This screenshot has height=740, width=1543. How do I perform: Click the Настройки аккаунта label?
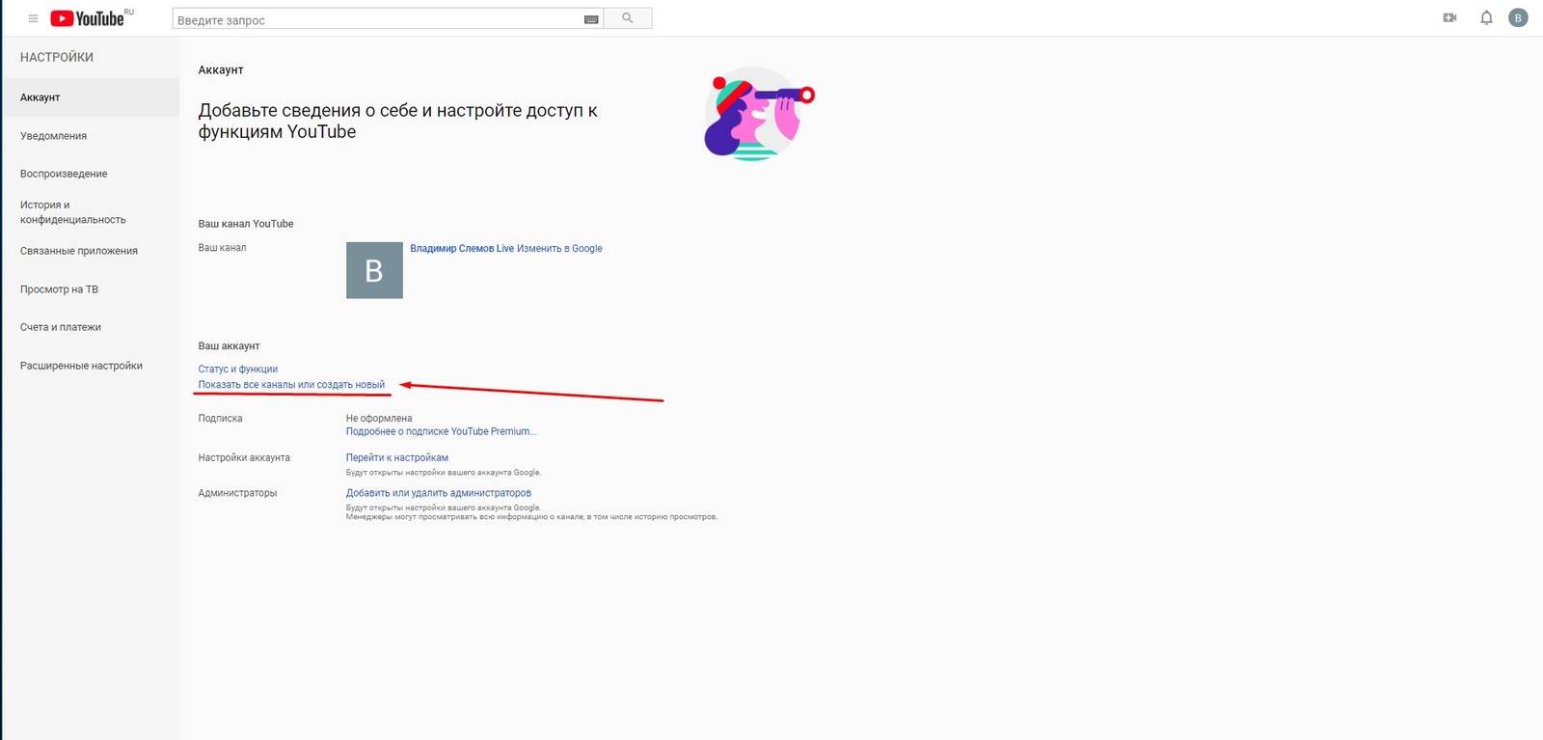point(244,458)
